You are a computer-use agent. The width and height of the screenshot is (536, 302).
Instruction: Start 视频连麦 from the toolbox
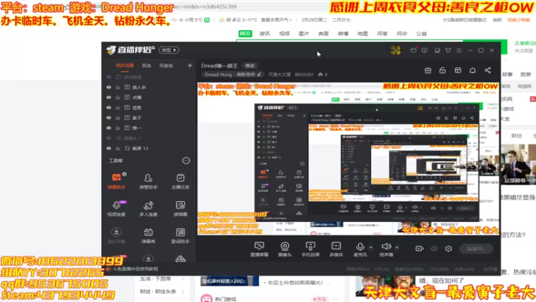pos(116,208)
